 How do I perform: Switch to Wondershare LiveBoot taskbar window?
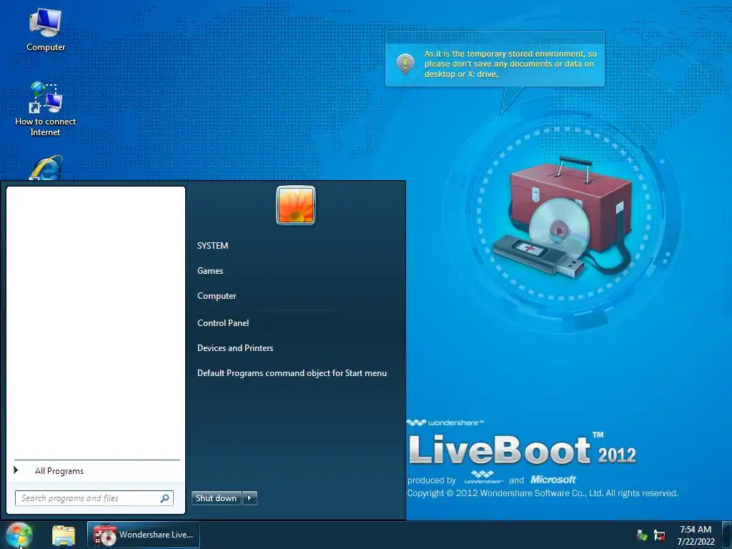(143, 535)
